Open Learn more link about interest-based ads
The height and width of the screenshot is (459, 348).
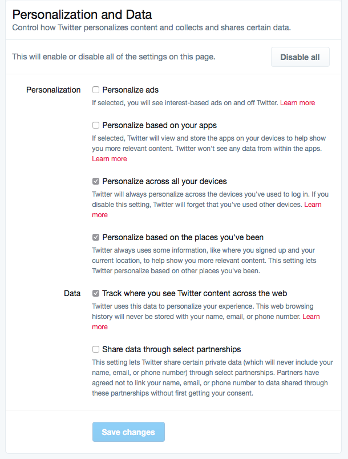297,103
